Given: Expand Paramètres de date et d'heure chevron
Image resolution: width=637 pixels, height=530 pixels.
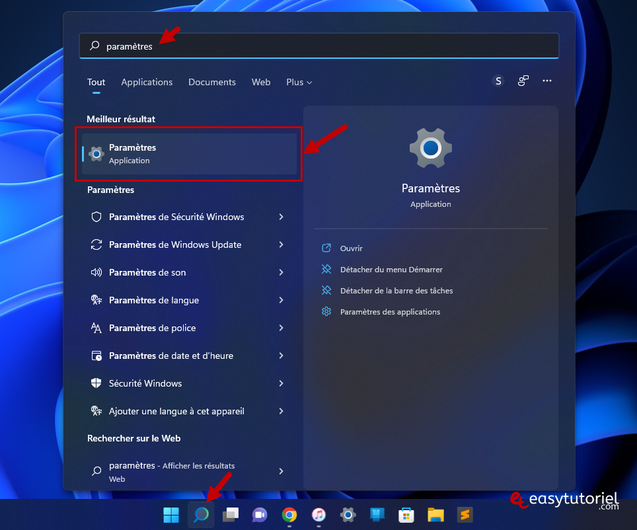Looking at the screenshot, I should (281, 356).
